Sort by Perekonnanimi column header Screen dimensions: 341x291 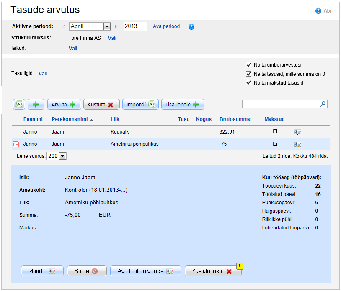click(70, 119)
